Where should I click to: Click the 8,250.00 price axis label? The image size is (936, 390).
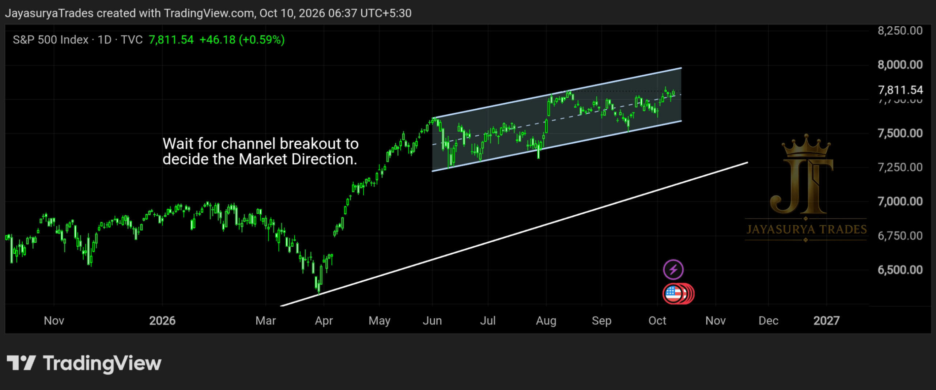(900, 30)
